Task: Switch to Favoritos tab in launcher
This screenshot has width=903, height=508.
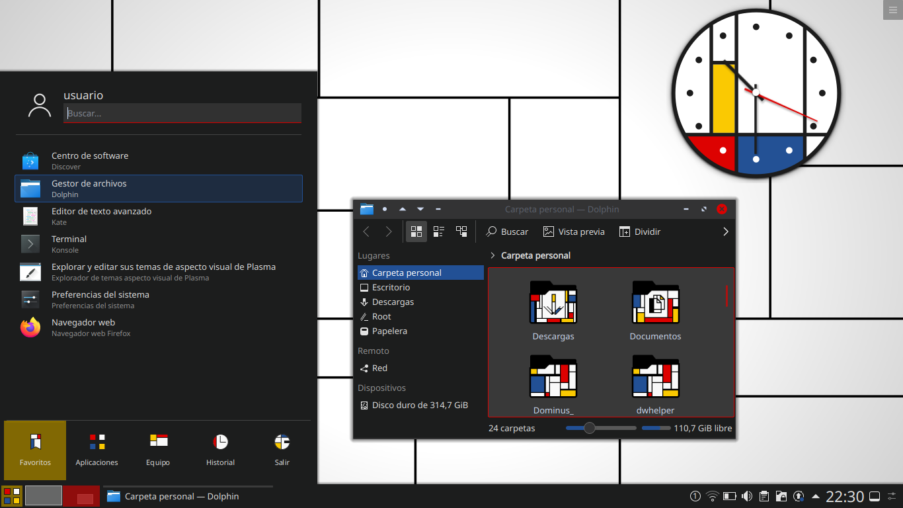Action: click(x=35, y=450)
